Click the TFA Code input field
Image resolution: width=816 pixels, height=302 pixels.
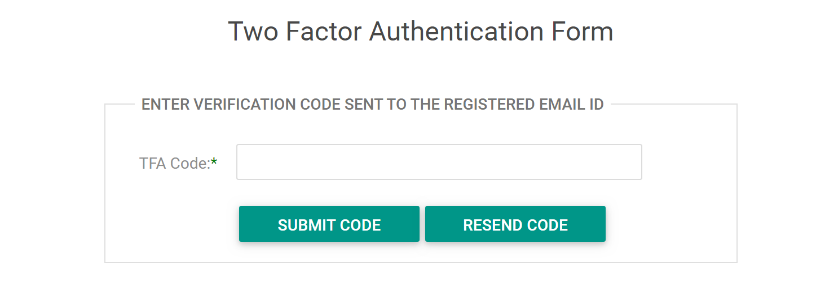(x=439, y=162)
